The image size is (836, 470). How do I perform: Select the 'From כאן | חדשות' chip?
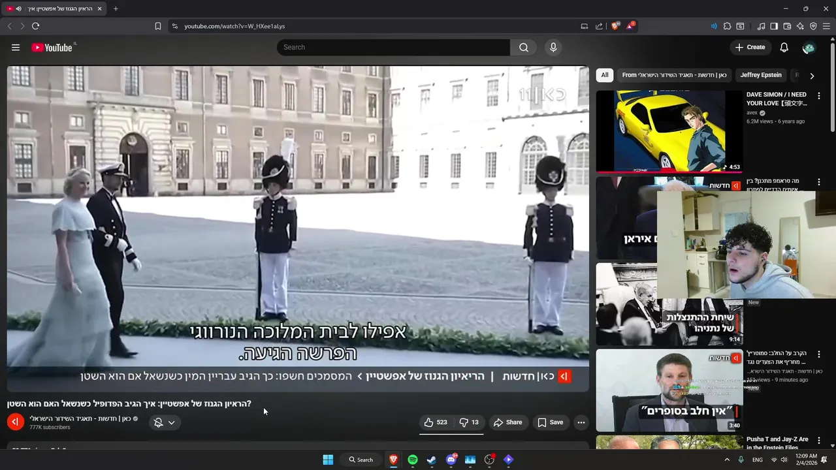coord(674,75)
